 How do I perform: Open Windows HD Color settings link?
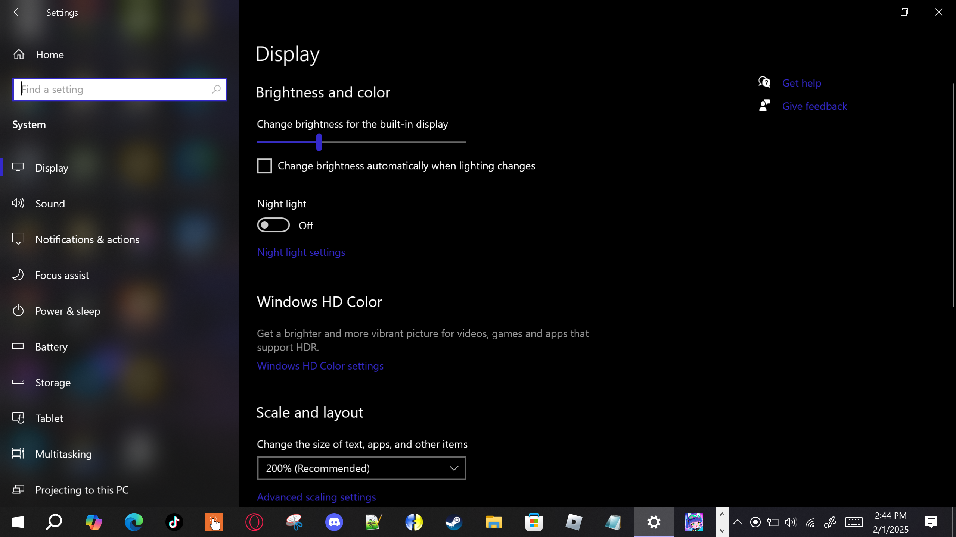pyautogui.click(x=320, y=366)
